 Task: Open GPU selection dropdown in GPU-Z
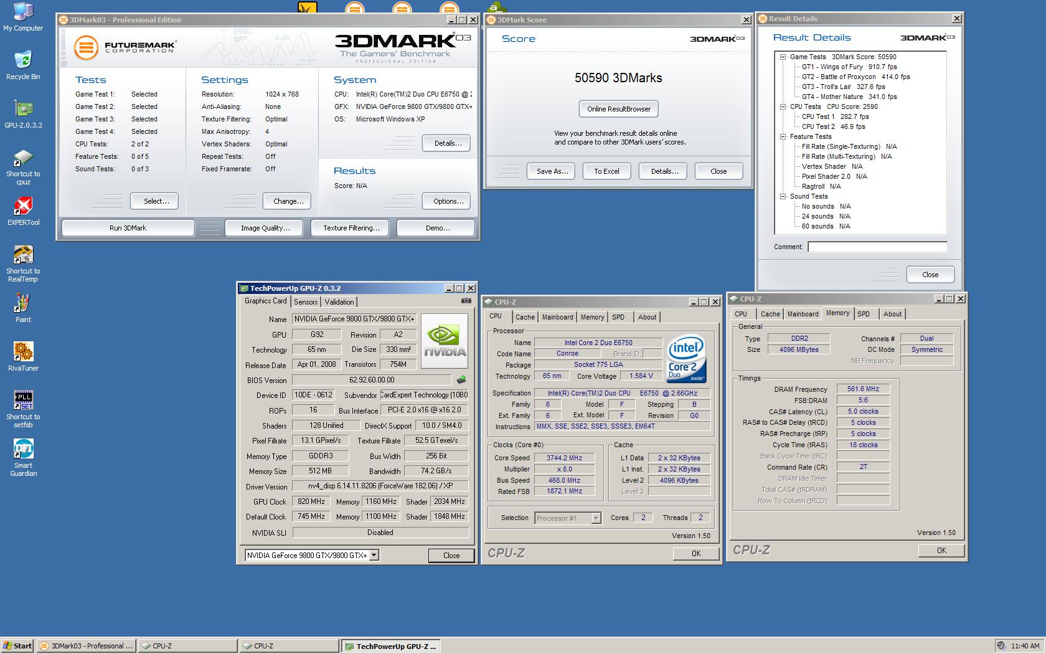coord(374,555)
